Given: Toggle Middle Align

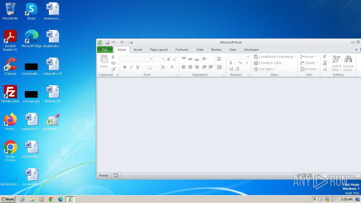Looking at the screenshot, I should click(x=190, y=59).
